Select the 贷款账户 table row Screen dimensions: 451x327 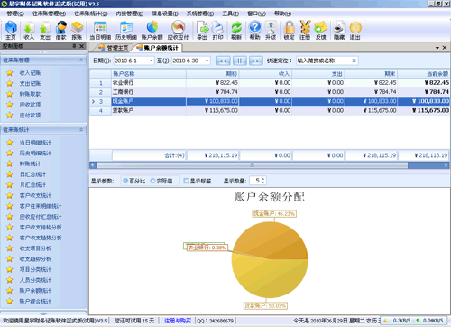pyautogui.click(x=270, y=110)
